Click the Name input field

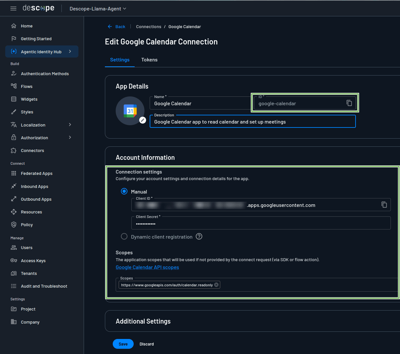coord(201,103)
